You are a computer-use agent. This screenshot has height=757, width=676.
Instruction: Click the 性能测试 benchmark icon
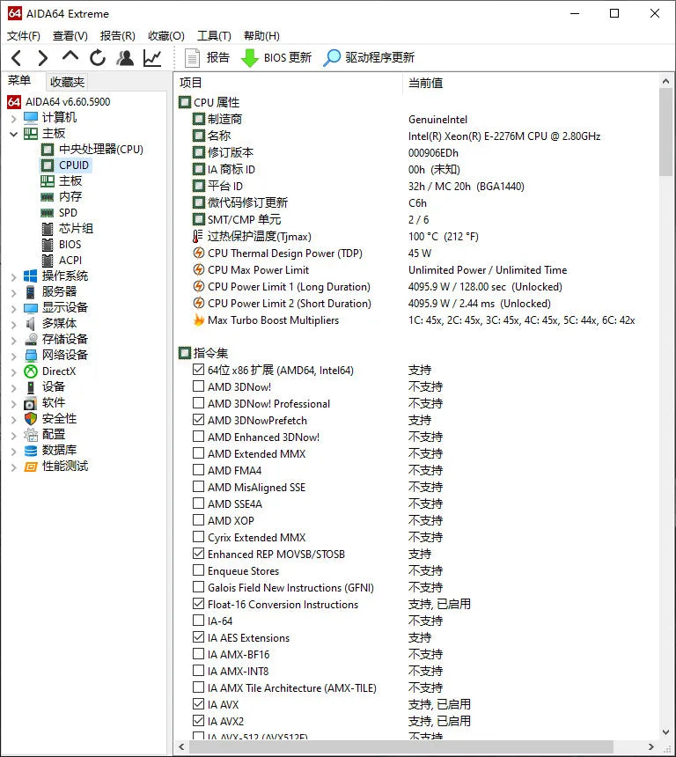tap(31, 467)
